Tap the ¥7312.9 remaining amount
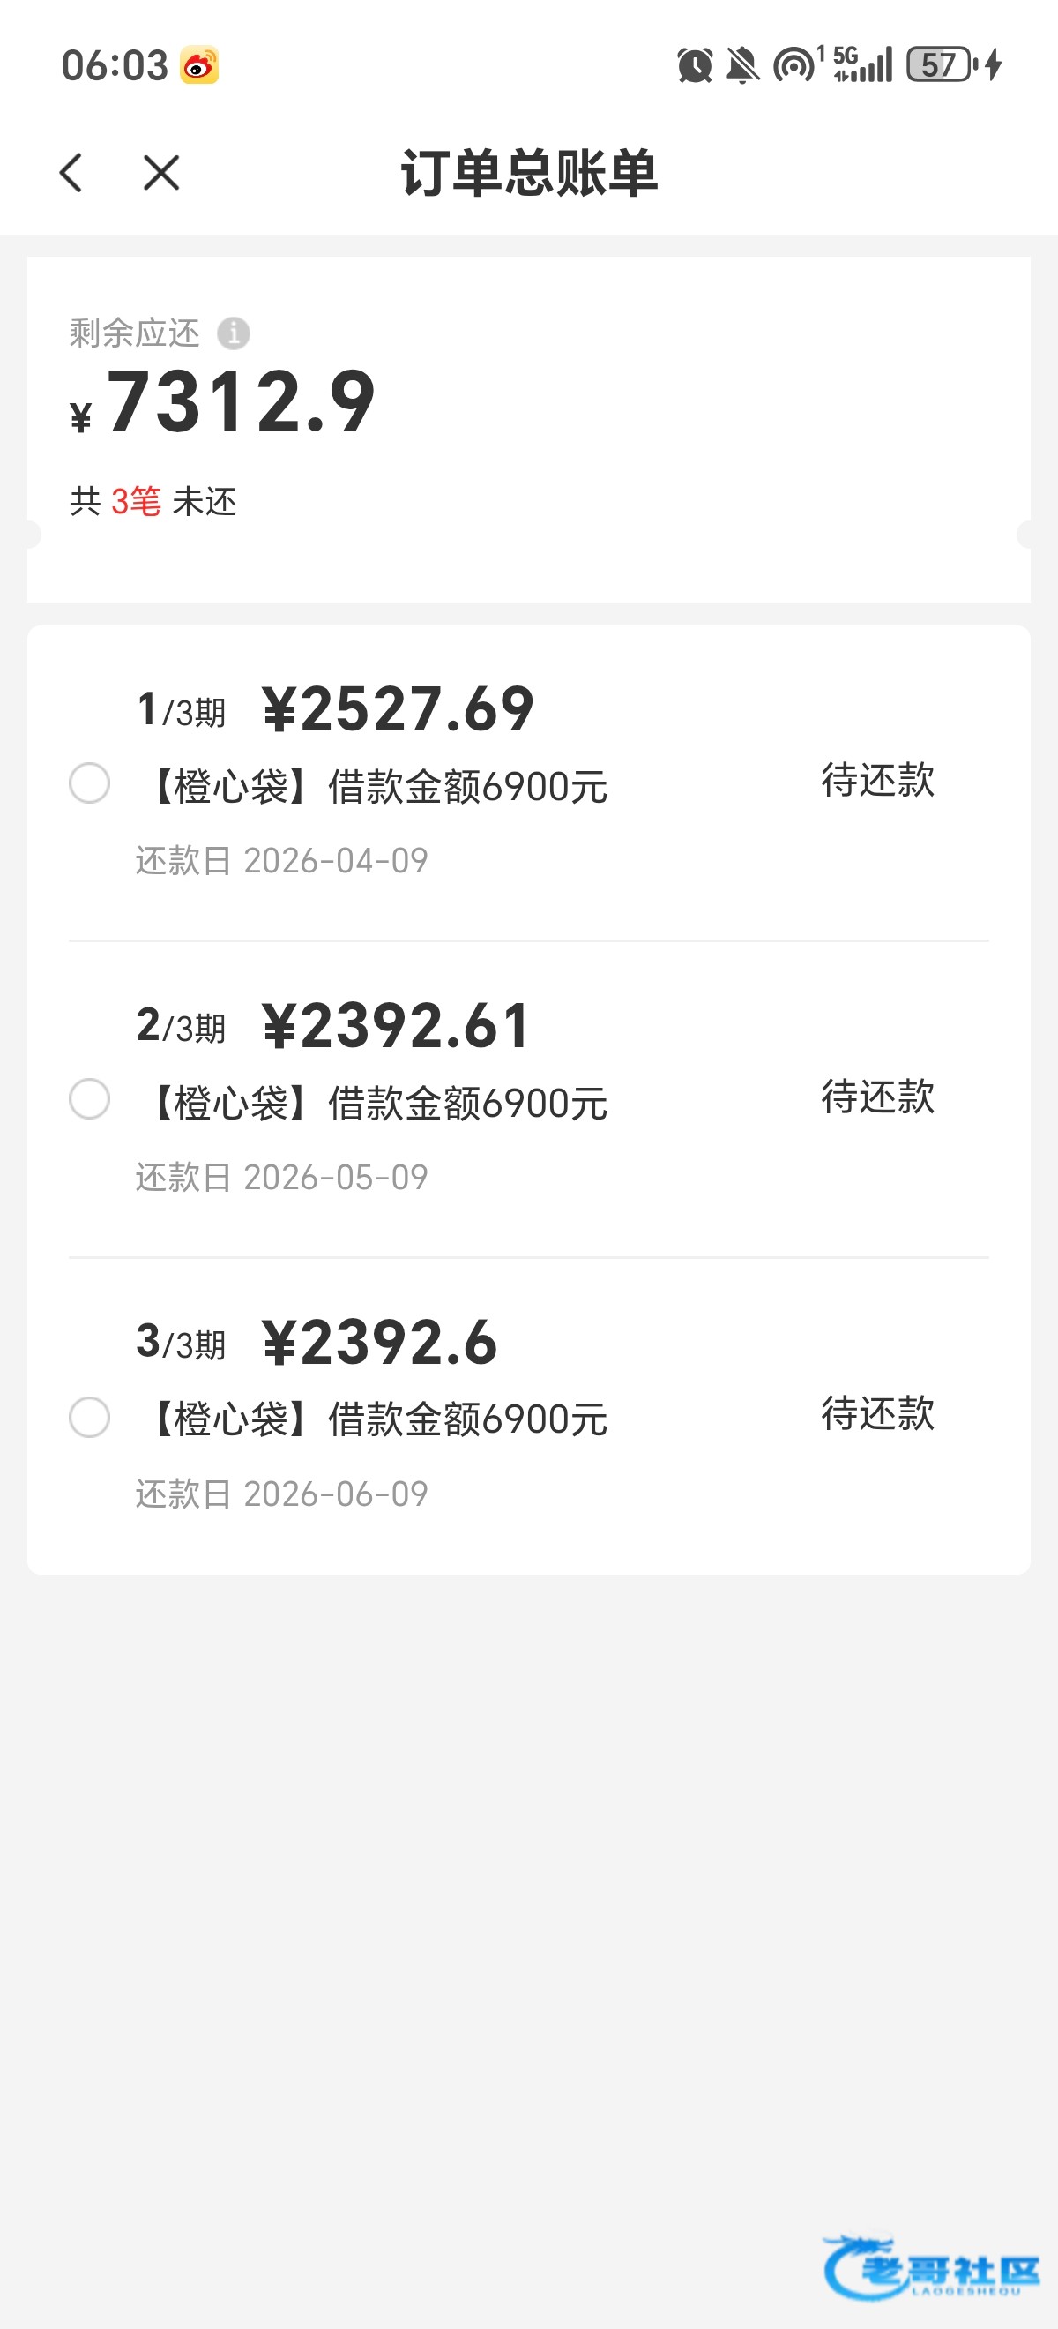The image size is (1058, 2329). pyautogui.click(x=241, y=402)
